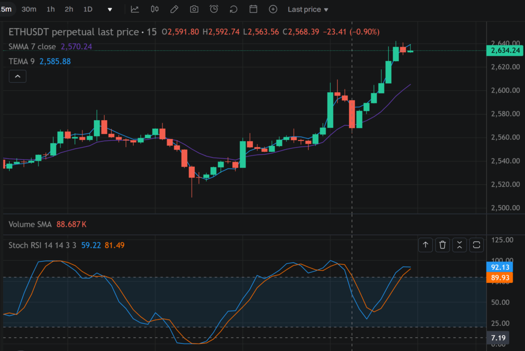Move the Stoch RSI pane up

pos(426,245)
